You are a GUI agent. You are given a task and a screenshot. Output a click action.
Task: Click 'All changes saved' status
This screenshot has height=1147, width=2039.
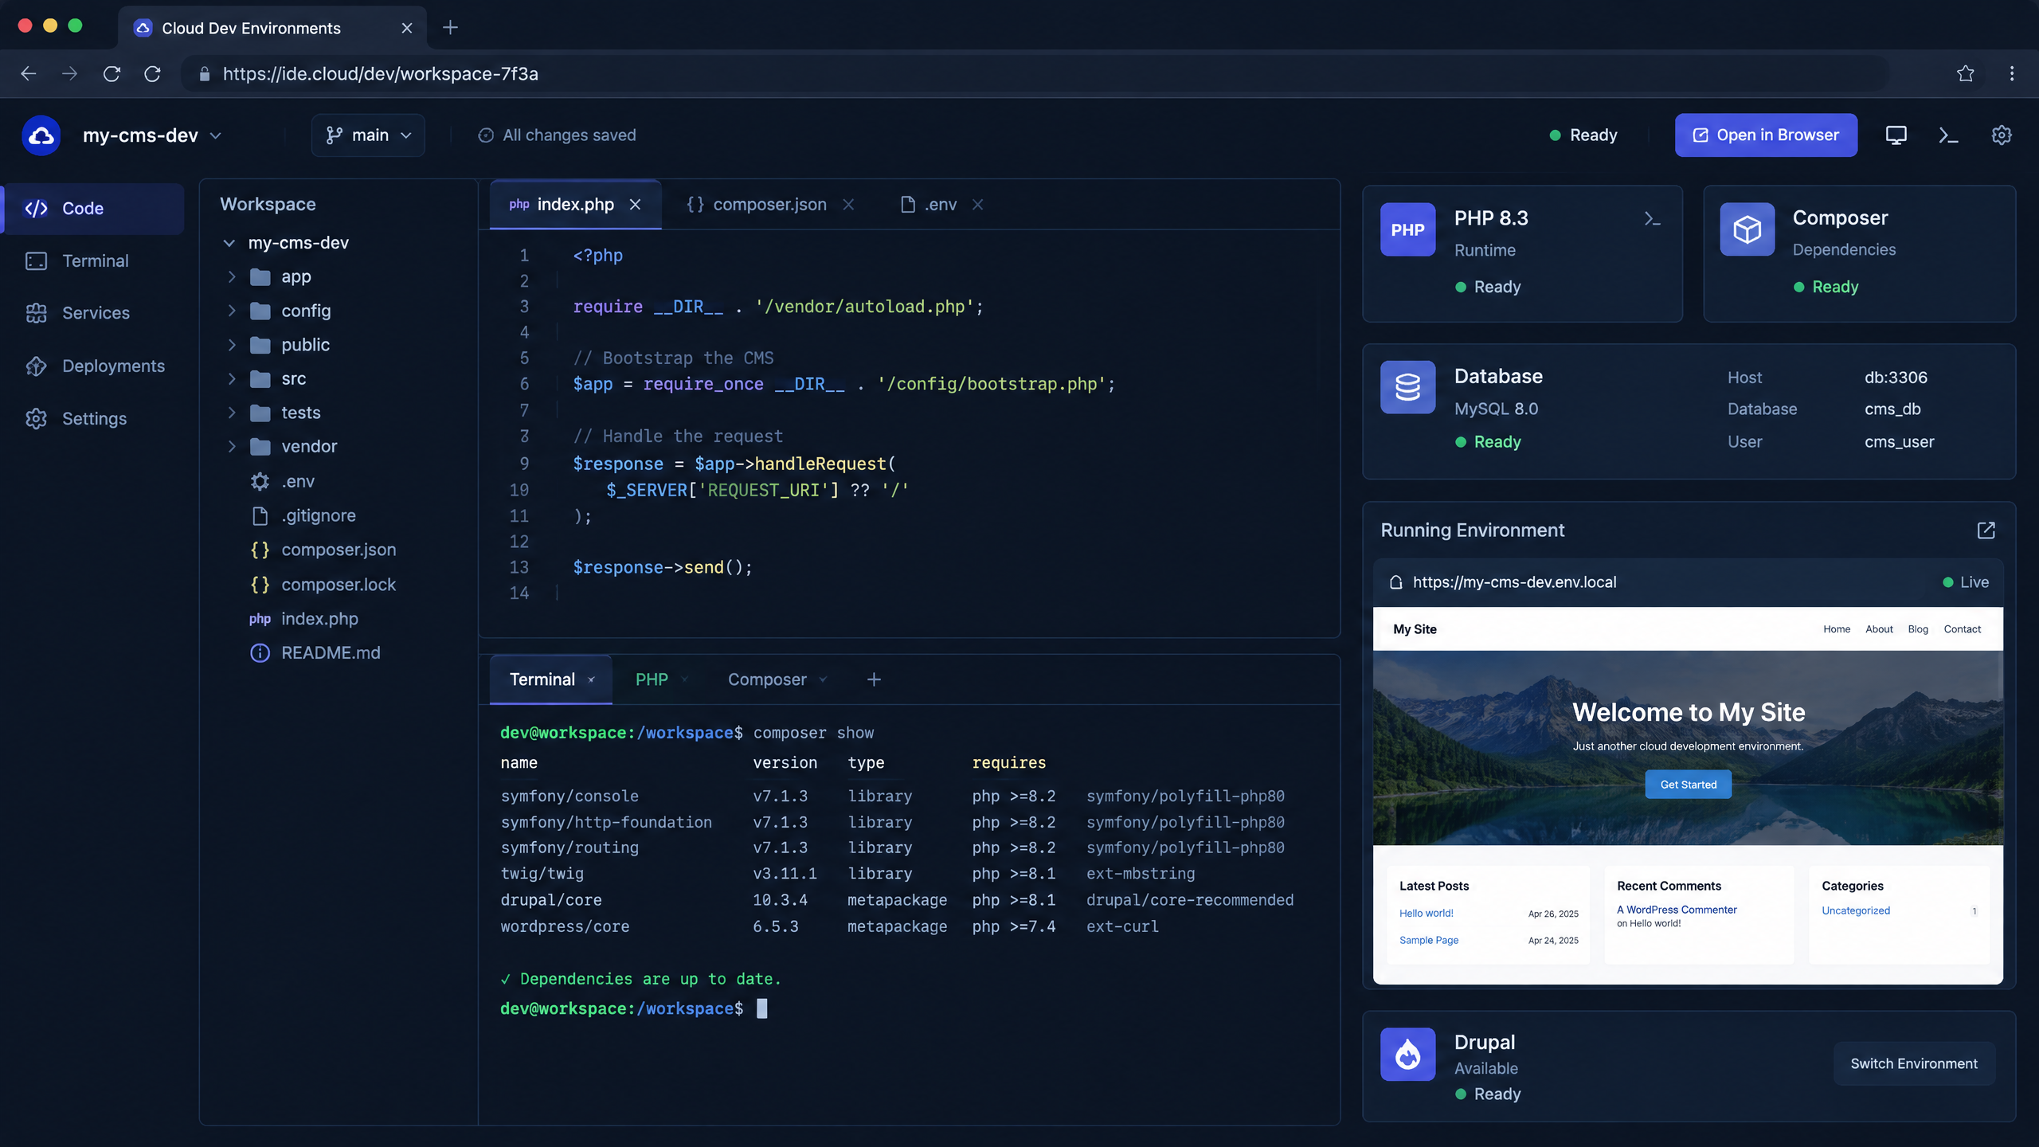click(x=558, y=135)
